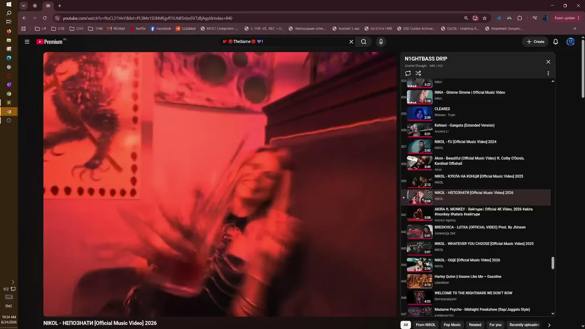Toggle shuffle playlist button
The height and width of the screenshot is (329, 585).
[x=418, y=73]
